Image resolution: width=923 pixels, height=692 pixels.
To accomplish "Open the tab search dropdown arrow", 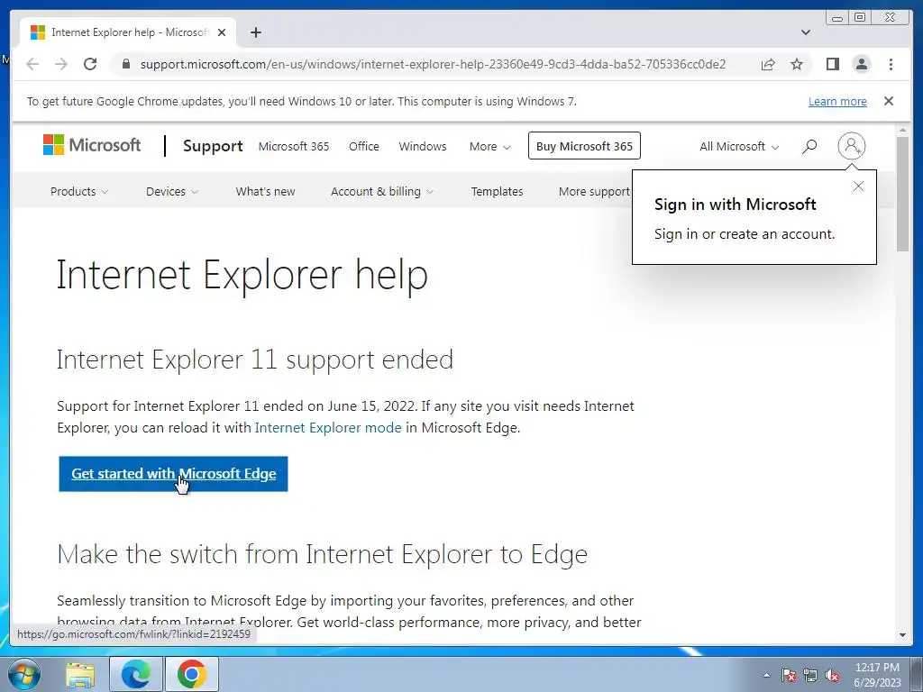I will 805,32.
